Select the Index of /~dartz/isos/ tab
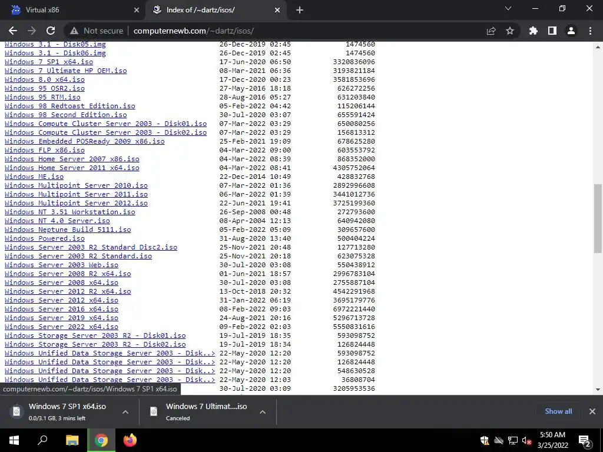Screen dimensions: 603x452 (216, 10)
